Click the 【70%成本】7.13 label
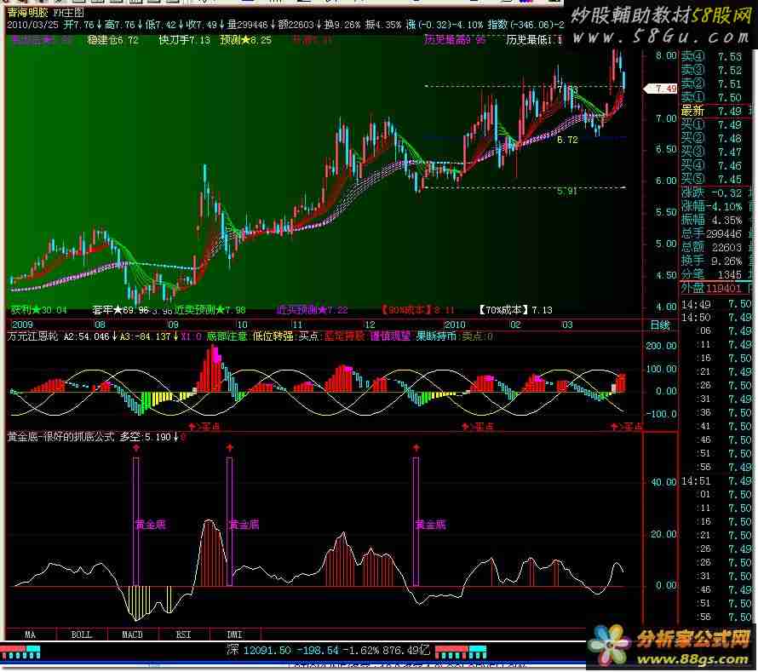This screenshot has width=758, height=672. coord(515,310)
